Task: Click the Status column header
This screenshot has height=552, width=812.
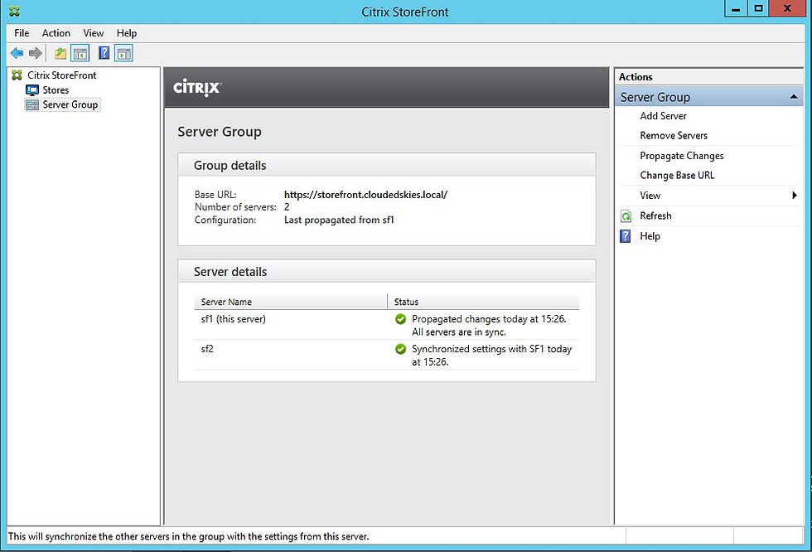Action: click(x=483, y=302)
